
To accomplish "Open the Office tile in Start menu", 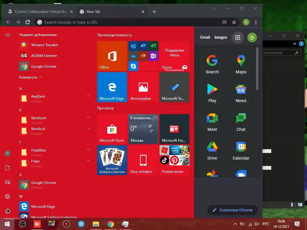I will [112, 56].
